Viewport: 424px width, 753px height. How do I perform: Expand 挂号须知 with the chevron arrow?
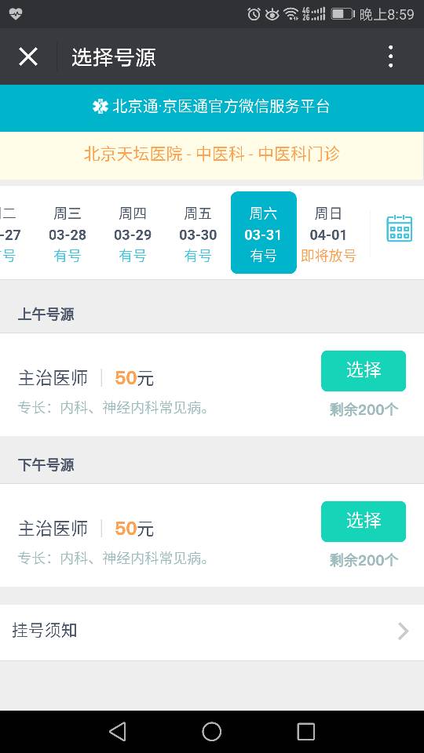click(404, 631)
